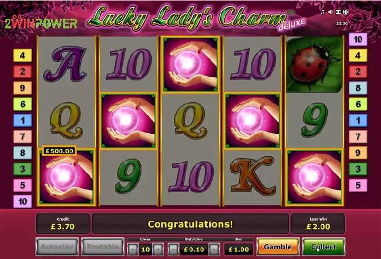Select the ladybug symbol on reel five
The width and height of the screenshot is (381, 259).
(314, 64)
